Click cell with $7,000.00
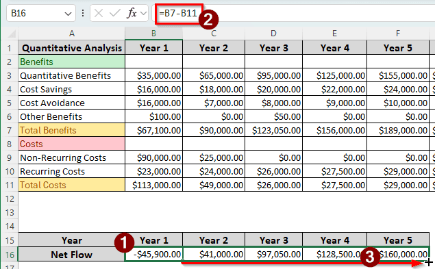Viewport: 435px width, 269px height. click(214, 103)
